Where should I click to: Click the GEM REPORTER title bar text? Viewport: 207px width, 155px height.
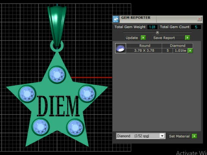click(136, 18)
